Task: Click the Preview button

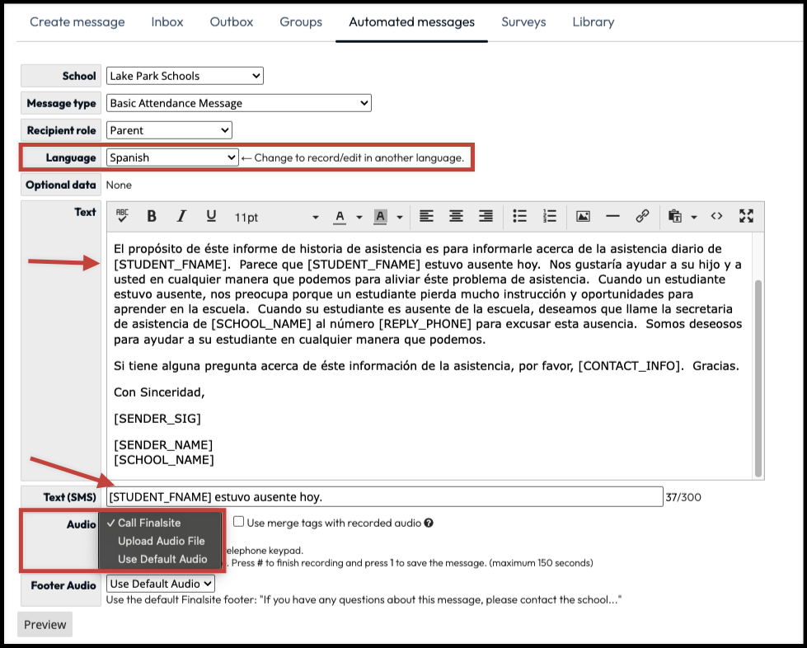Action: tap(44, 624)
